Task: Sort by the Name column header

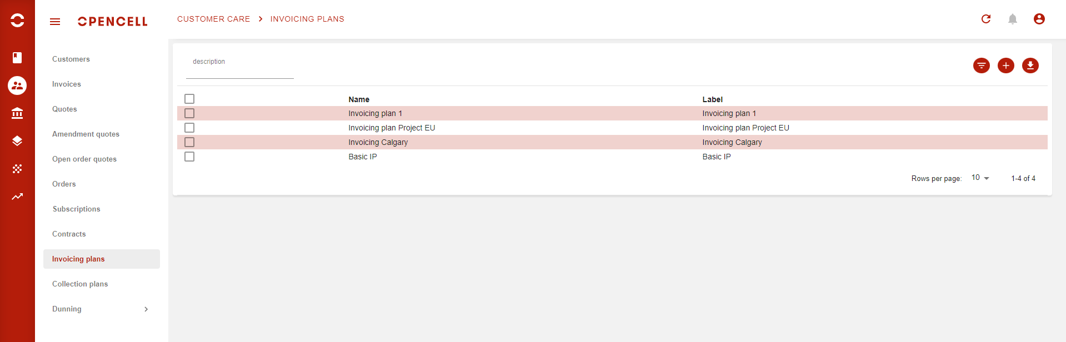Action: click(359, 99)
